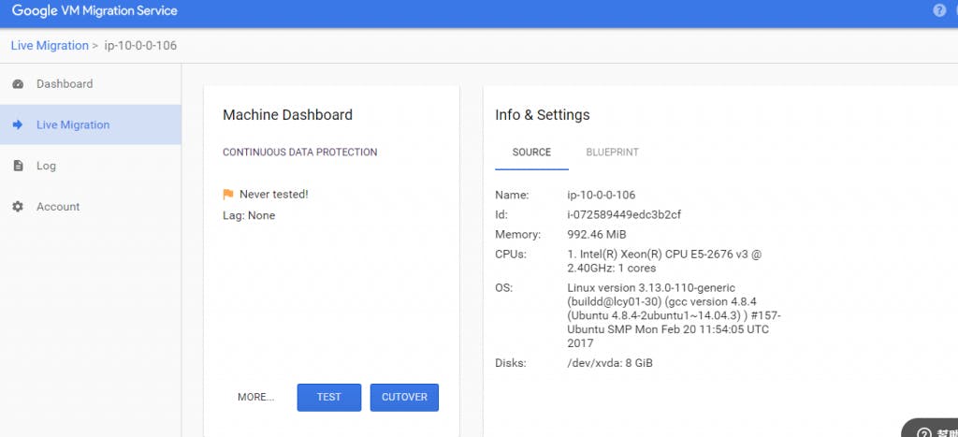Open the Account sidebar label
958x437 pixels.
pyautogui.click(x=58, y=207)
